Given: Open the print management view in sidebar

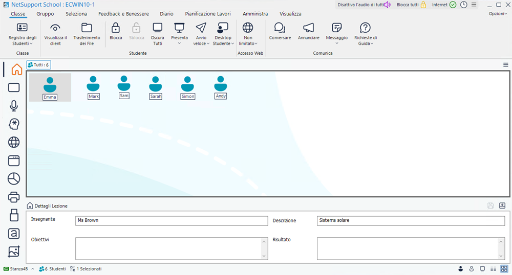Looking at the screenshot, I should click(x=14, y=197).
